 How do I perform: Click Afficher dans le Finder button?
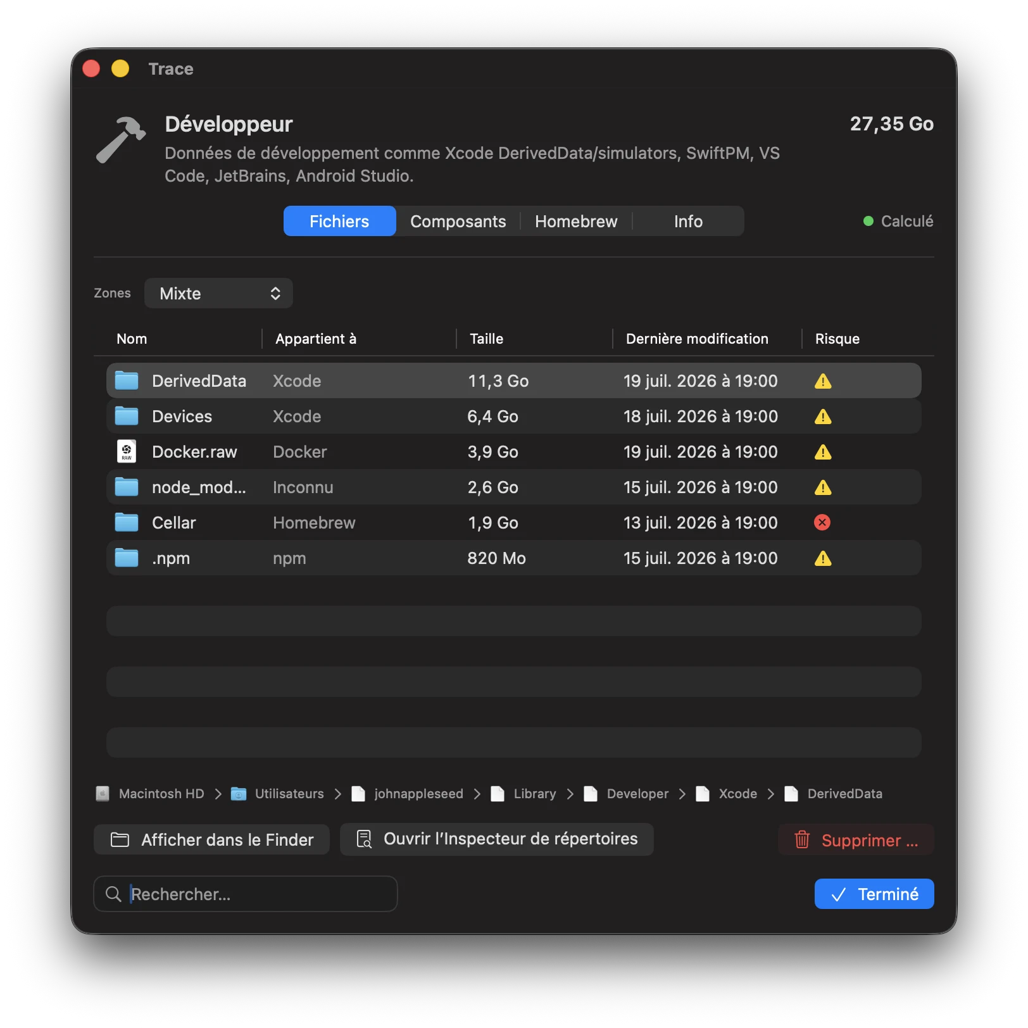pos(211,839)
